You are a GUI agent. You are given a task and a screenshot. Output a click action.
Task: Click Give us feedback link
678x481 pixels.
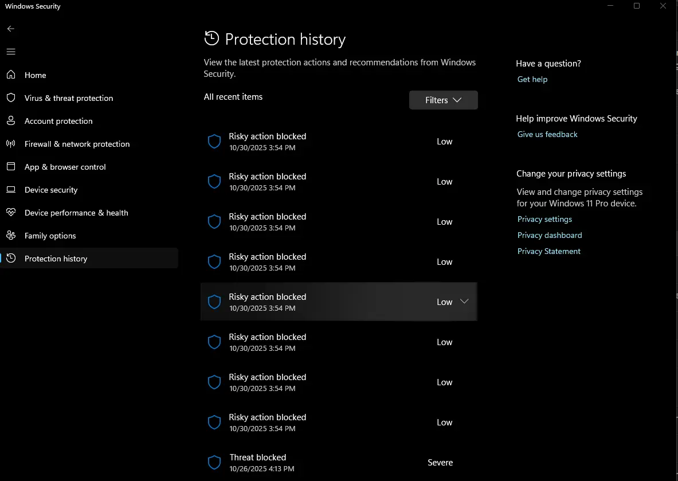tap(547, 134)
